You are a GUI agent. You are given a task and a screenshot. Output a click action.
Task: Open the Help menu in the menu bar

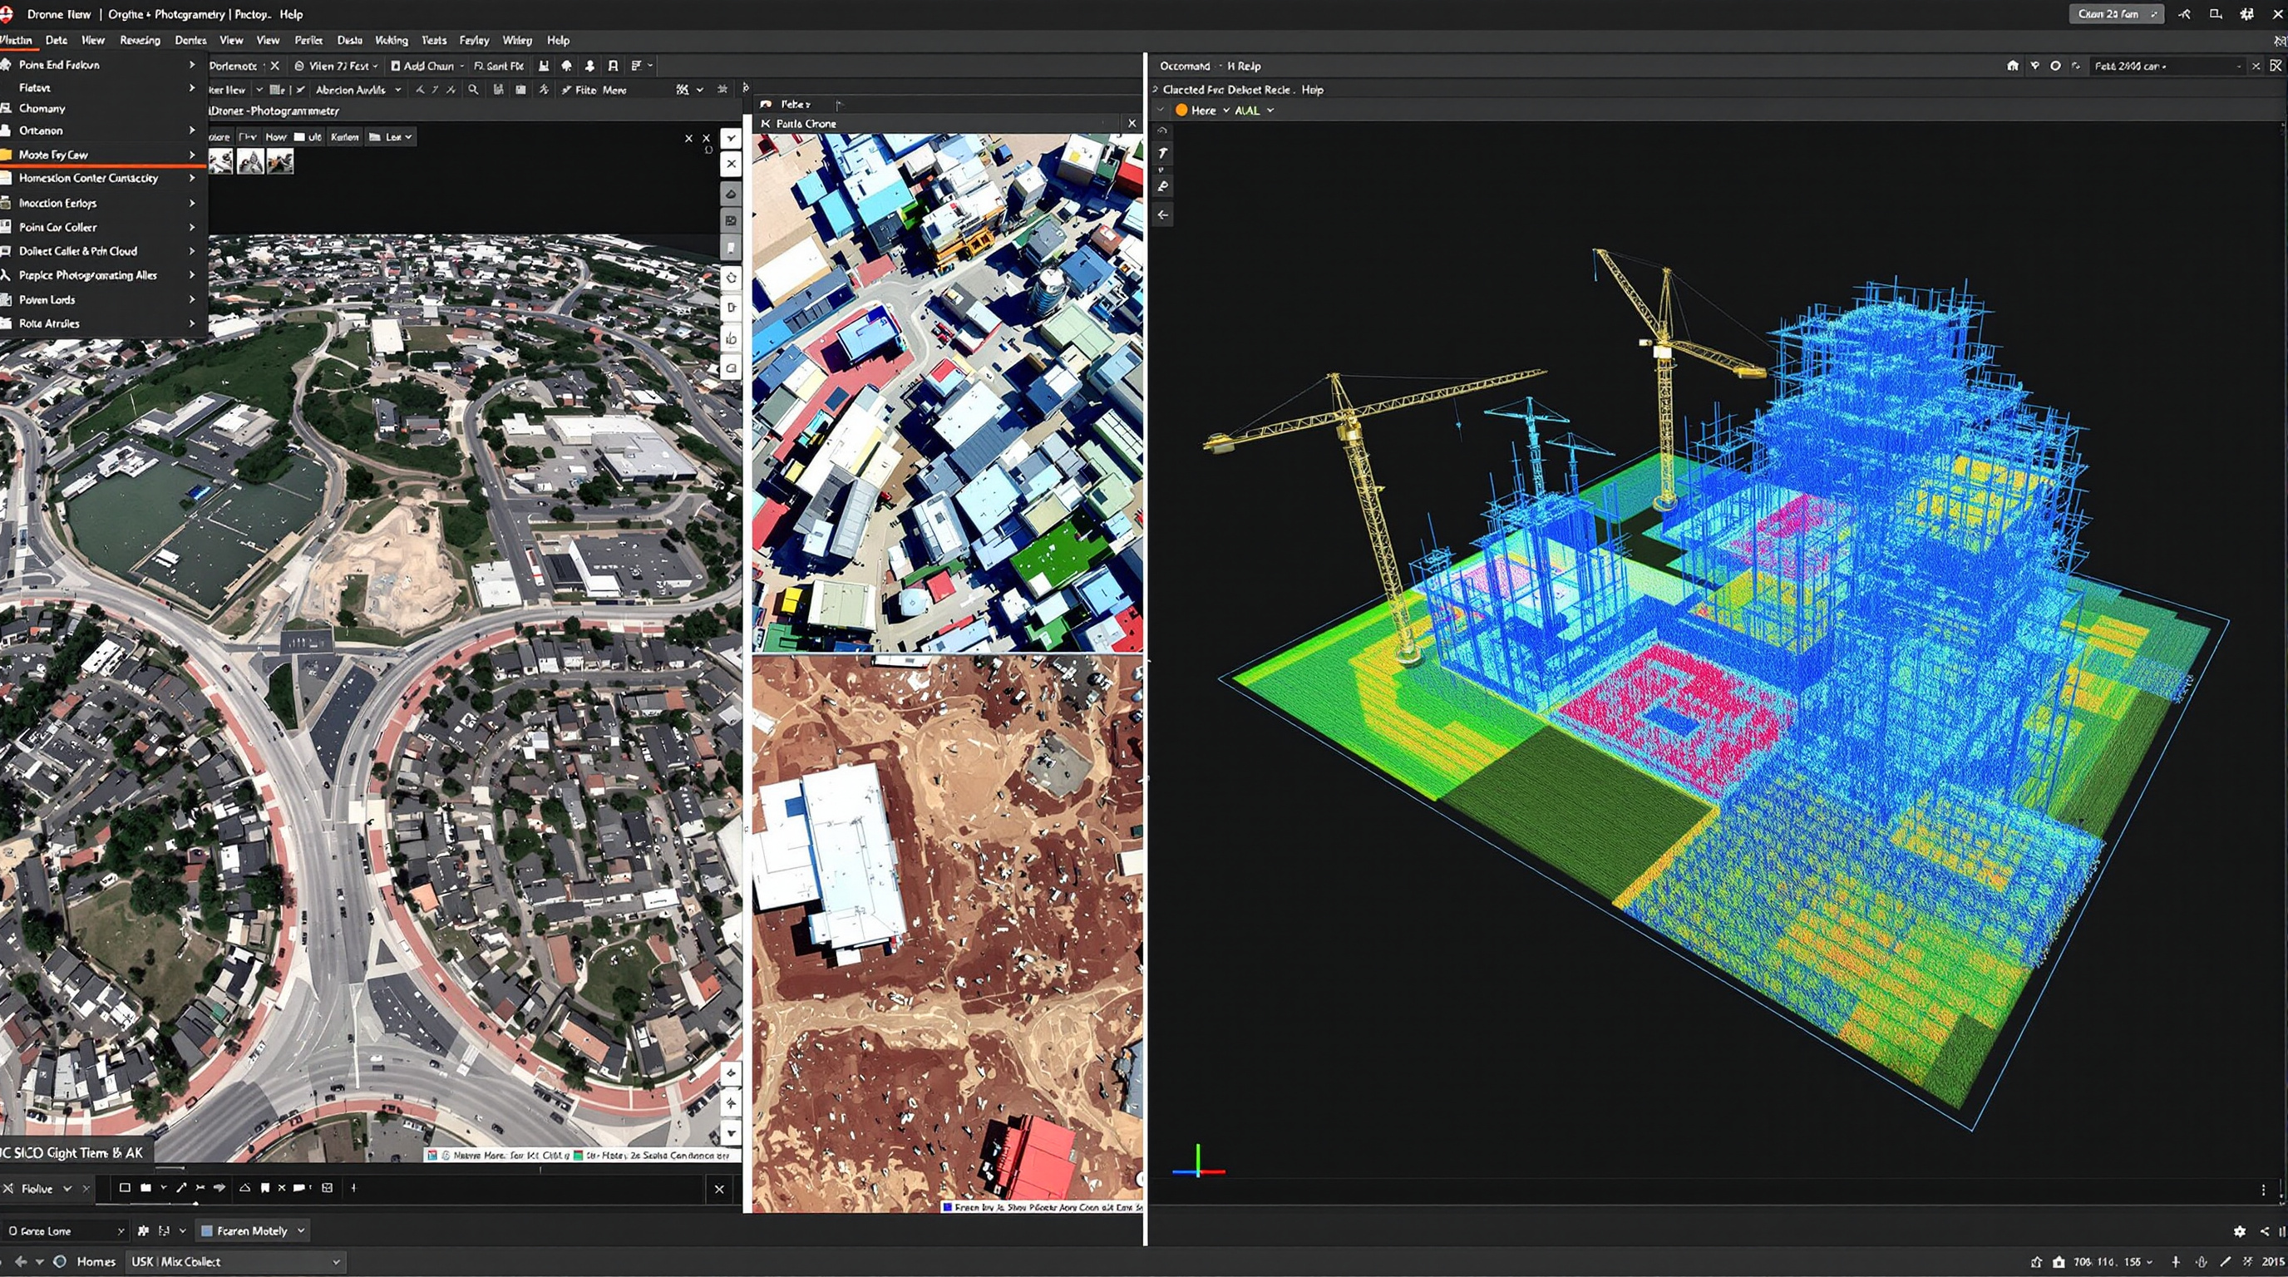559,40
